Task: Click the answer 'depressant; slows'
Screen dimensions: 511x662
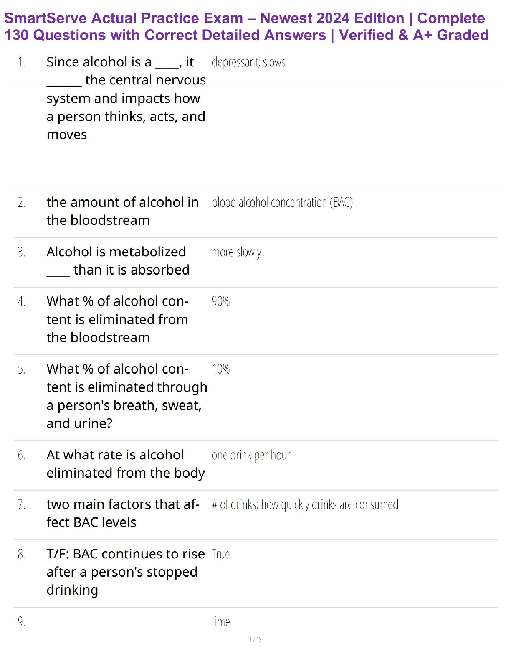Action: tap(248, 62)
